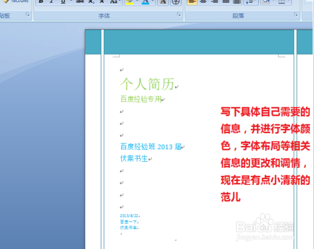Click the 2013/8/22 date text
This screenshot has width=314, height=249.
click(129, 216)
